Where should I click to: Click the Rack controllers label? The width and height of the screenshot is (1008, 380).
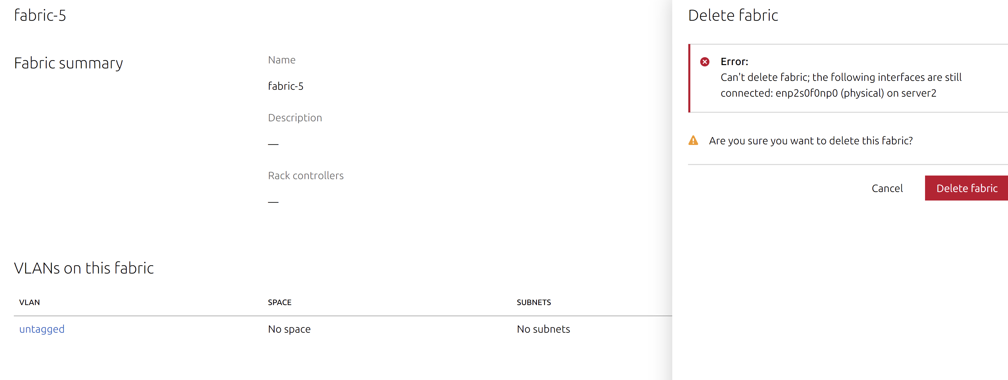coord(305,175)
